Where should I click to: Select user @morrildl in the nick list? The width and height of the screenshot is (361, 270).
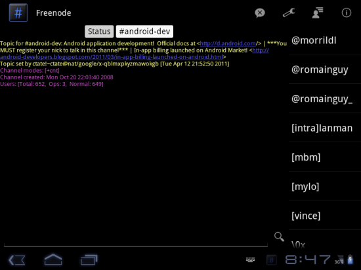325,40
